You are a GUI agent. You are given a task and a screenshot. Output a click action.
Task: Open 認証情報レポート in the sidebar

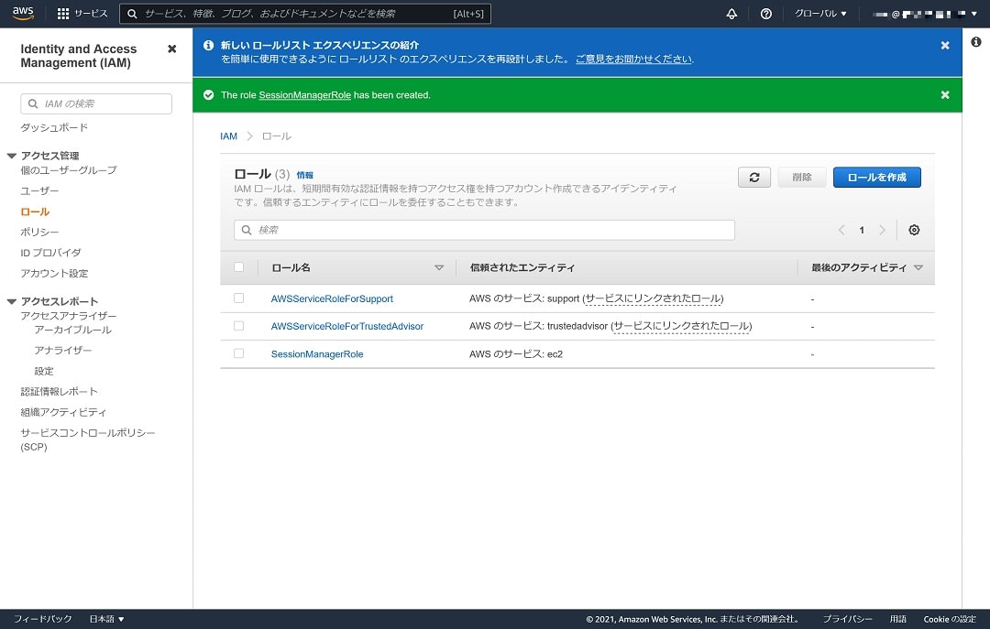(59, 391)
